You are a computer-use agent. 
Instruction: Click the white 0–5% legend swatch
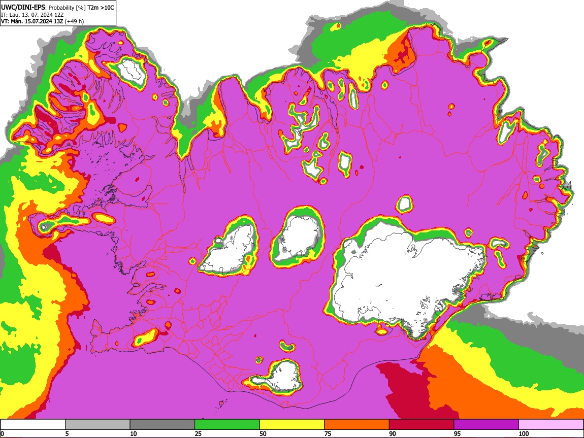pos(33,425)
